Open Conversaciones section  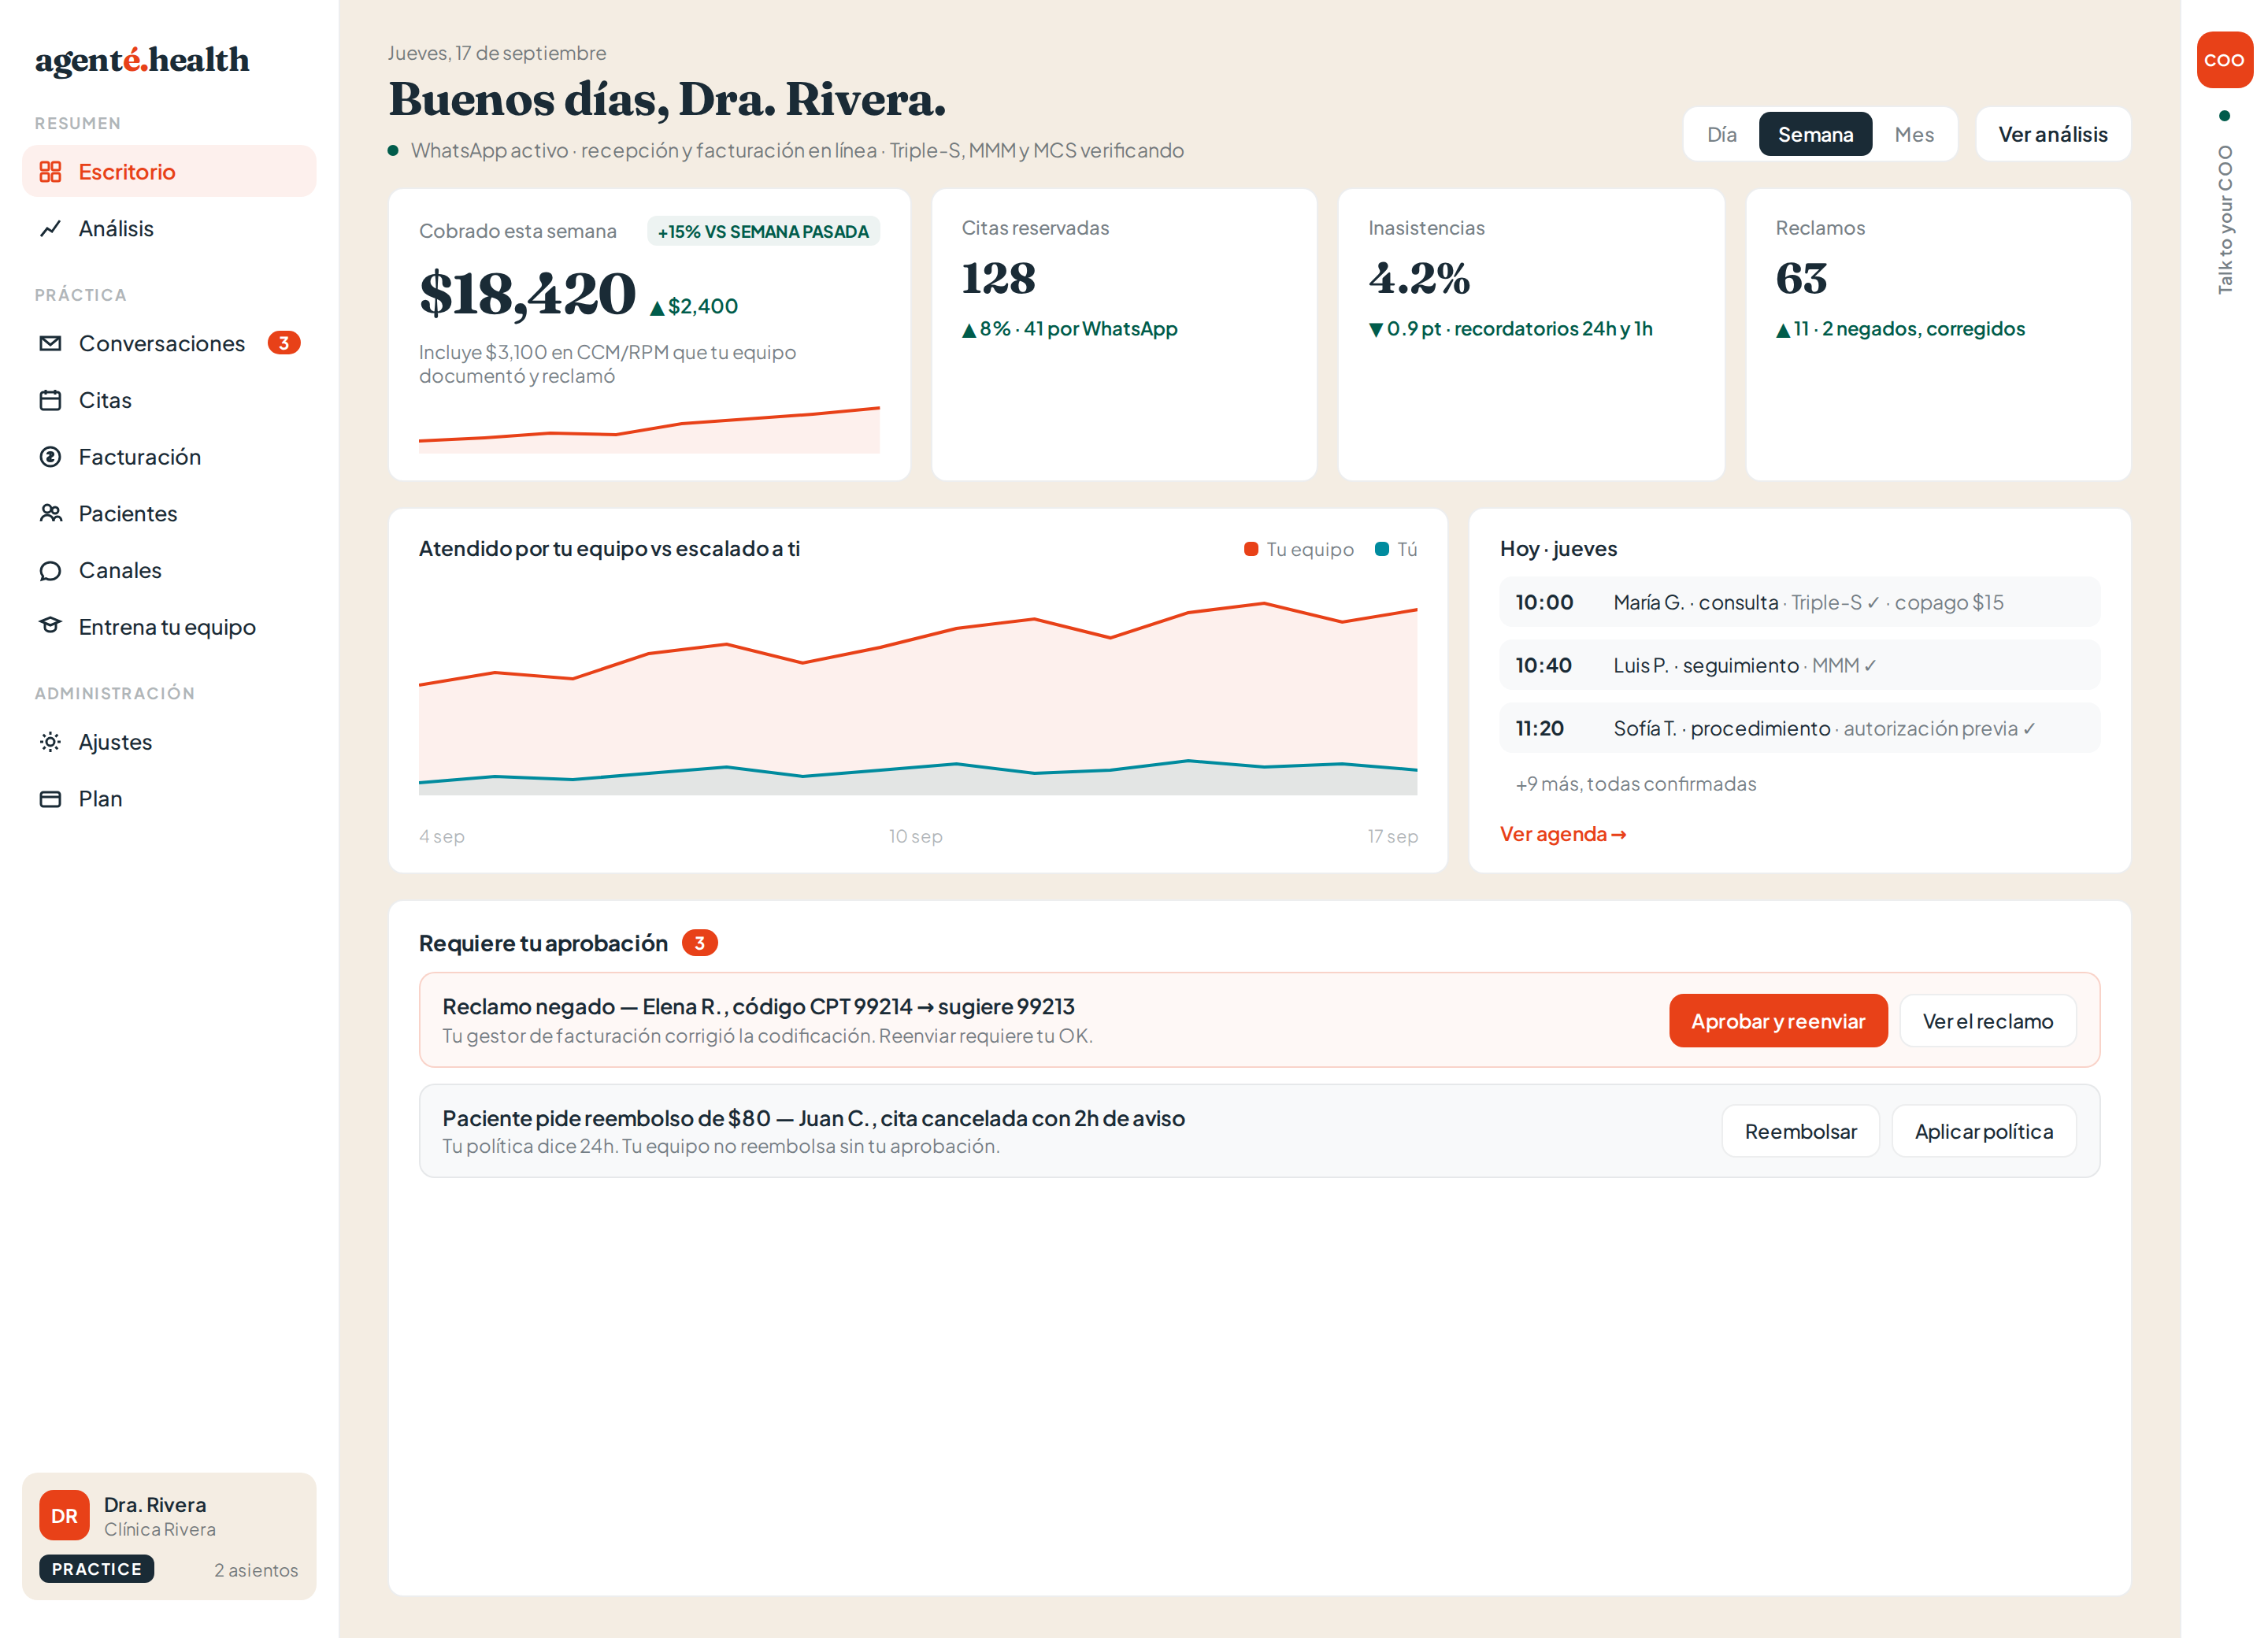pyautogui.click(x=169, y=343)
